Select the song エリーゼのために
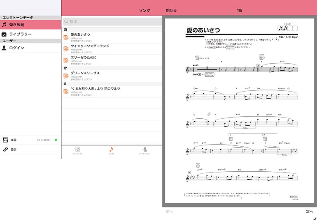Screen dimensions: 317x221 [112, 60]
